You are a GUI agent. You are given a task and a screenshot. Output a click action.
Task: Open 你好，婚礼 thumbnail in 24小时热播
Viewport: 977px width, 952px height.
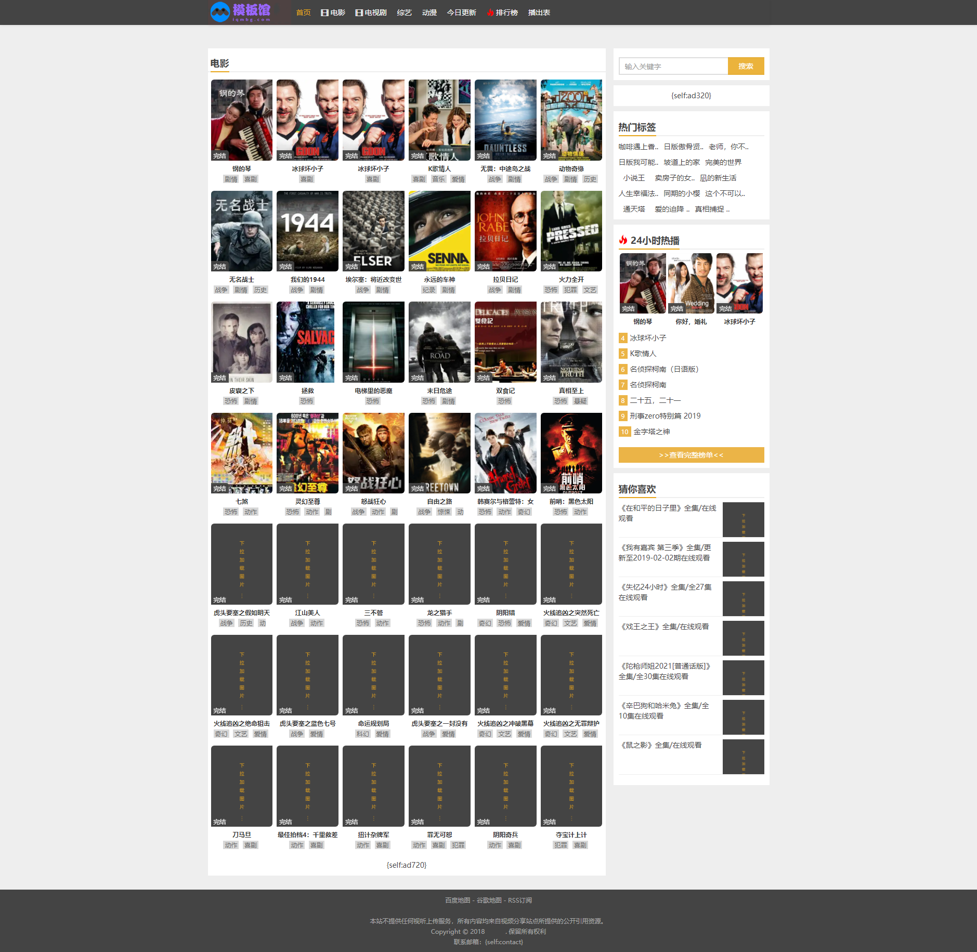pyautogui.click(x=691, y=283)
